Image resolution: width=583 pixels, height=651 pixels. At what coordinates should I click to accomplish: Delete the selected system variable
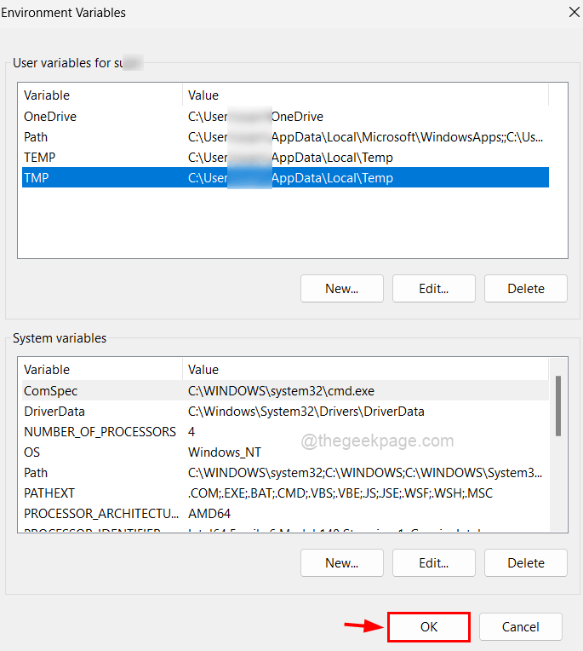[x=525, y=562]
